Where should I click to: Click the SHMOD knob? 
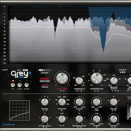[45, 102]
